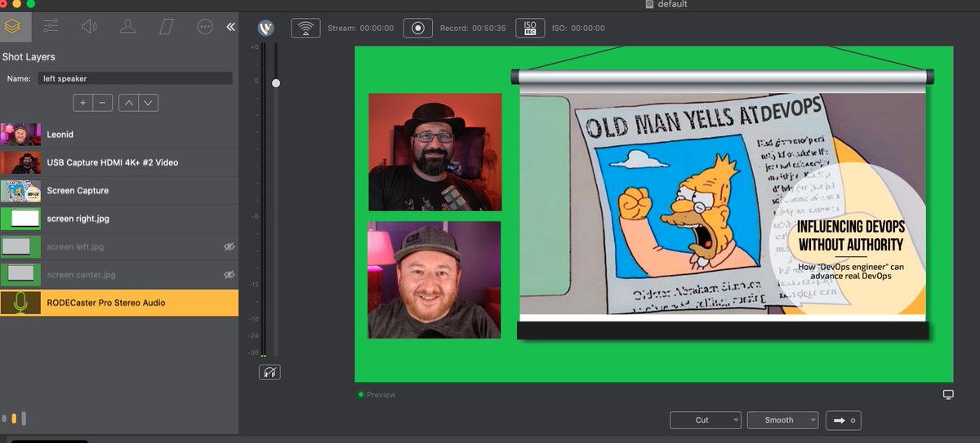Open the chroma key person tab
This screenshot has height=443, width=980.
click(127, 26)
